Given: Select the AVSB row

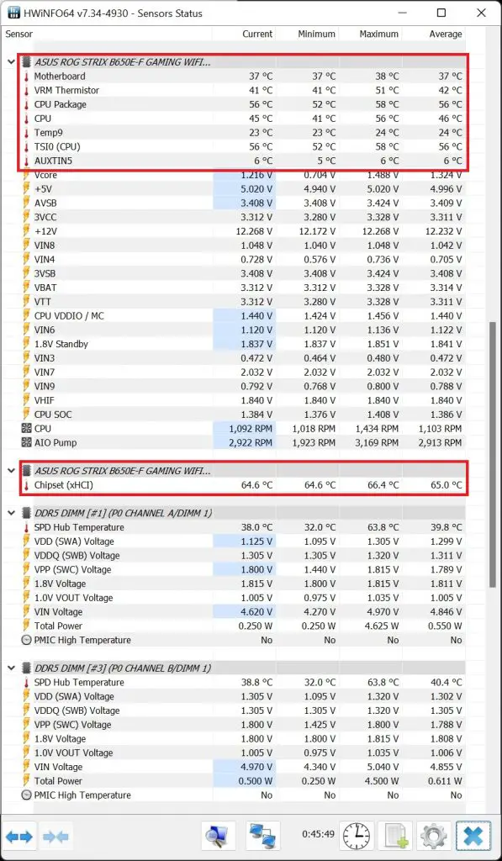Looking at the screenshot, I should coord(243,203).
